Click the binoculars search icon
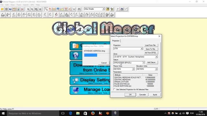Screen dimensions: 207x116 click(79, 9)
